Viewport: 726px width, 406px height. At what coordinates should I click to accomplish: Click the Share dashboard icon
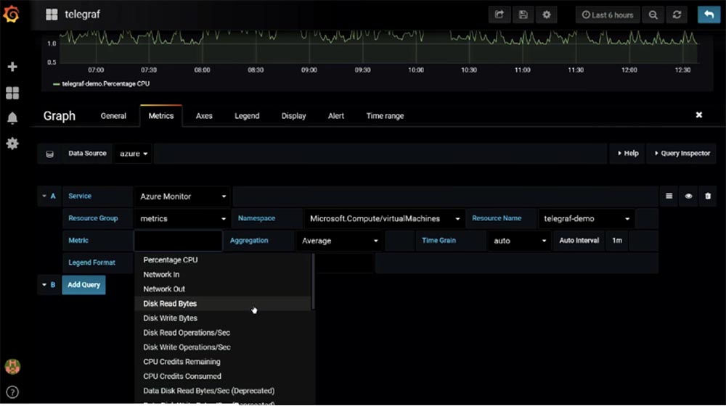pyautogui.click(x=499, y=14)
